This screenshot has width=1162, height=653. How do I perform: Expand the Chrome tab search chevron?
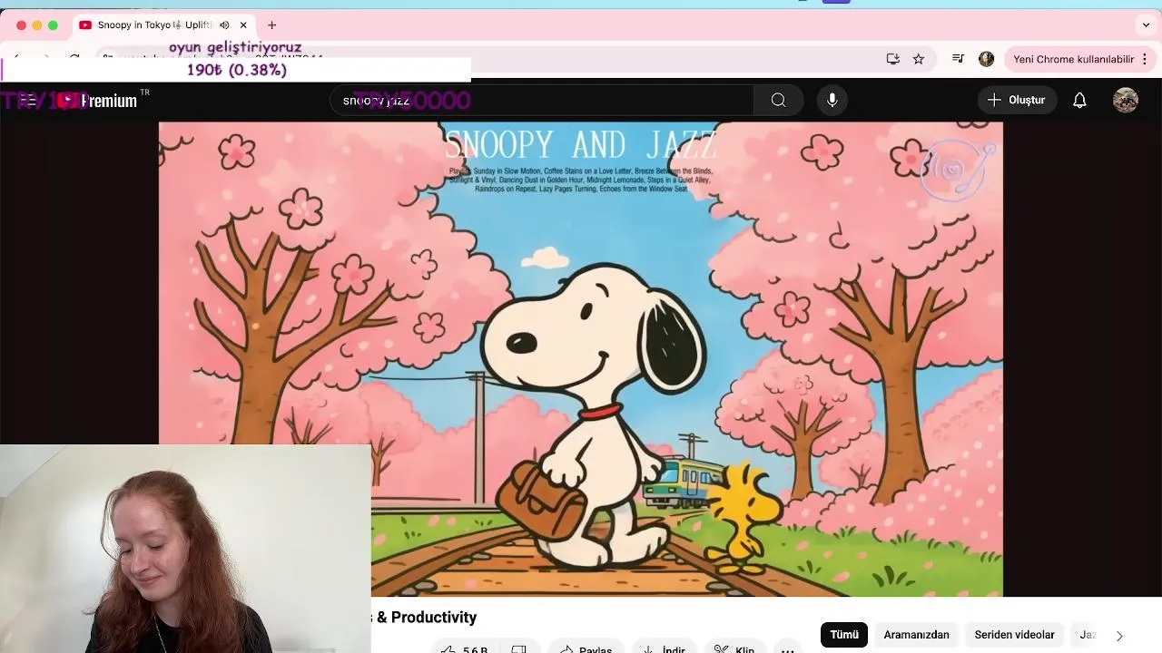tap(1146, 25)
